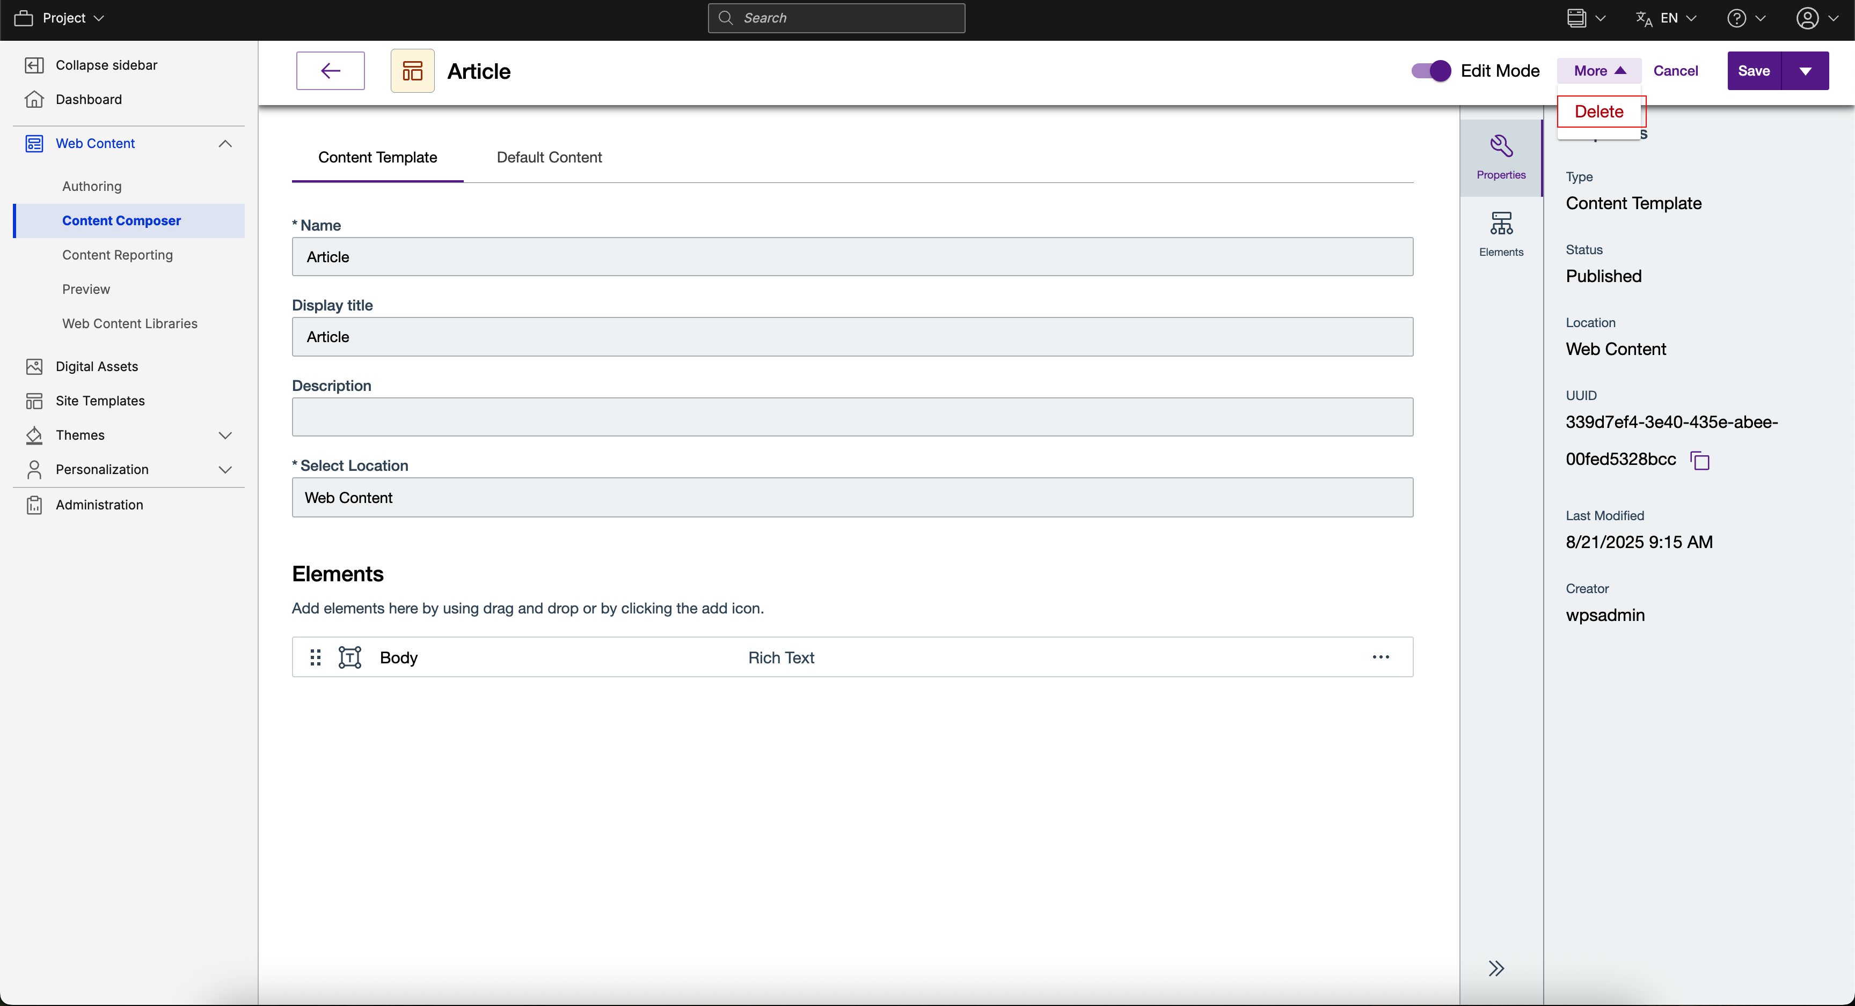Copy the UUID to clipboard
Viewport: 1855px width, 1006px height.
click(x=1700, y=460)
